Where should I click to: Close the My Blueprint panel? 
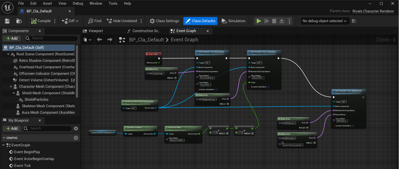(40, 120)
